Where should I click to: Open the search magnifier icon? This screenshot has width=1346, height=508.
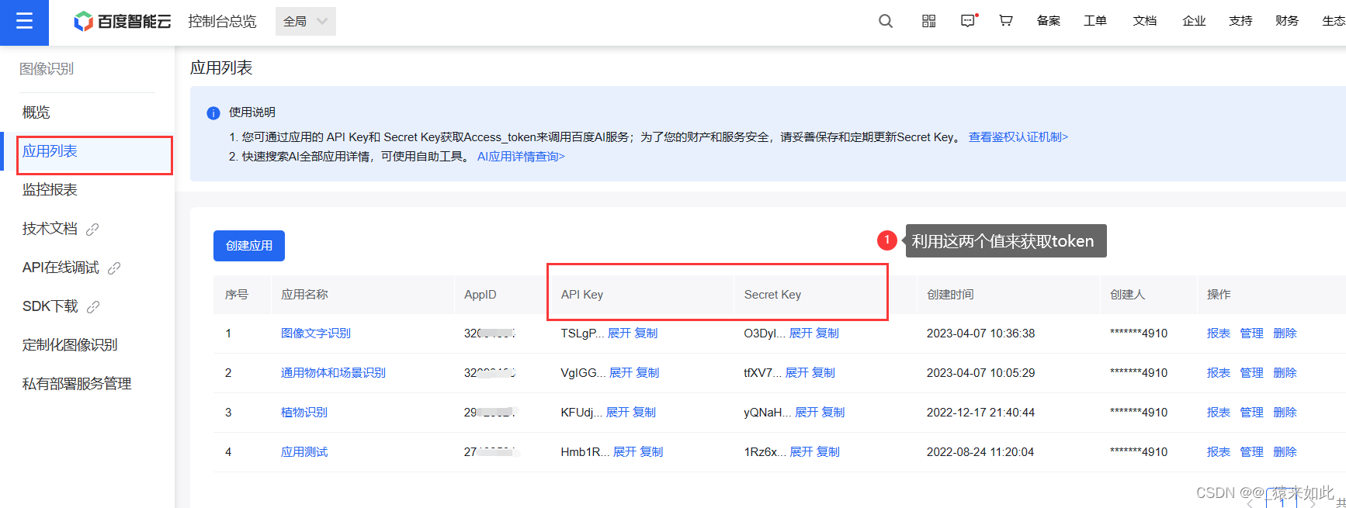click(886, 21)
